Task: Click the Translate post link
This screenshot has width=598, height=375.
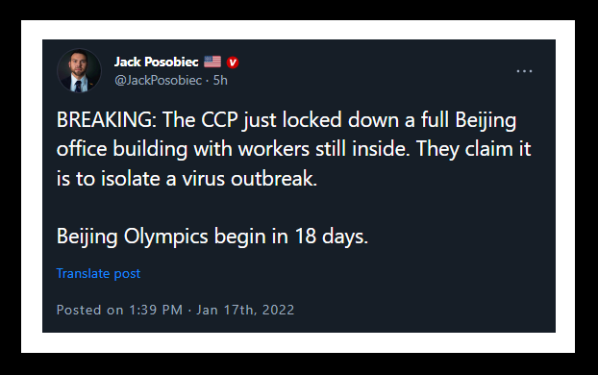Action: pyautogui.click(x=98, y=273)
